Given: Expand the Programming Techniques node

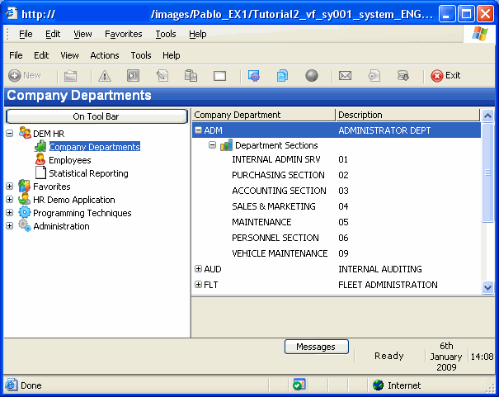Looking at the screenshot, I should [10, 213].
